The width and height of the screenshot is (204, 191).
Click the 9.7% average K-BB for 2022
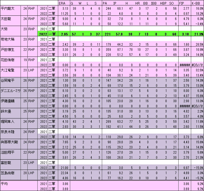(x=200, y=189)
